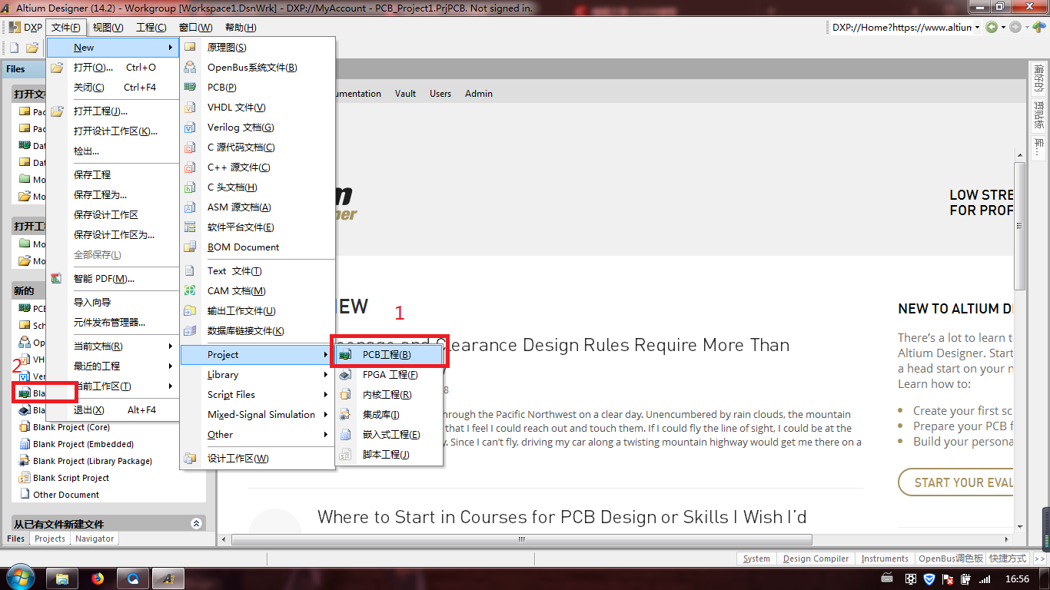The width and height of the screenshot is (1050, 590).
Task: Select 输出工作文件(U) entry
Action: point(258,311)
